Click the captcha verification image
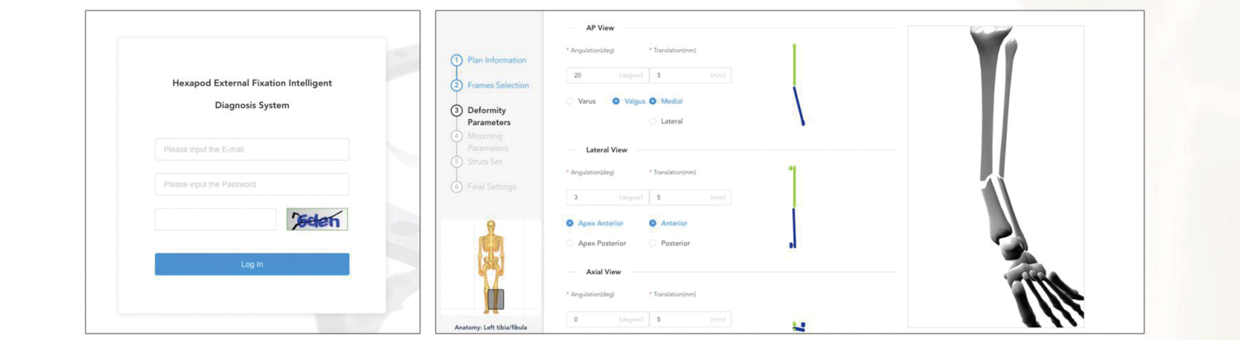 click(x=317, y=220)
